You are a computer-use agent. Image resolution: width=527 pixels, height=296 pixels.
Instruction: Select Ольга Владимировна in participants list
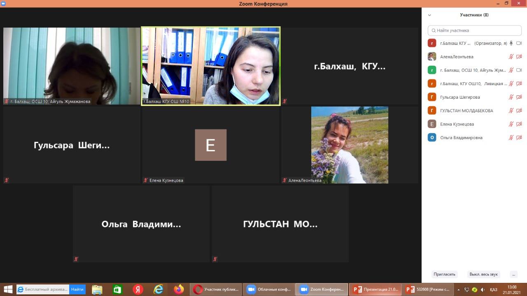[461, 138]
